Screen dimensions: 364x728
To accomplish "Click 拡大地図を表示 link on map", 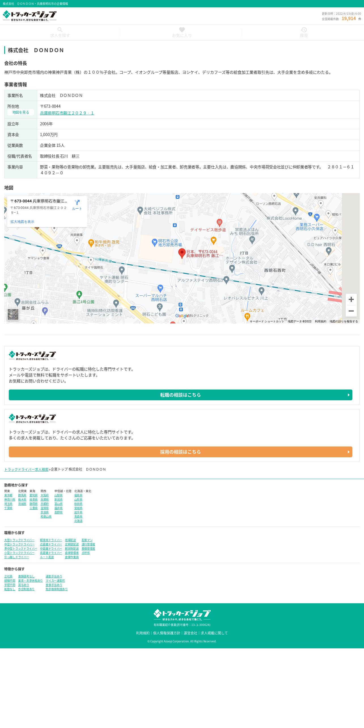I will 22,222.
